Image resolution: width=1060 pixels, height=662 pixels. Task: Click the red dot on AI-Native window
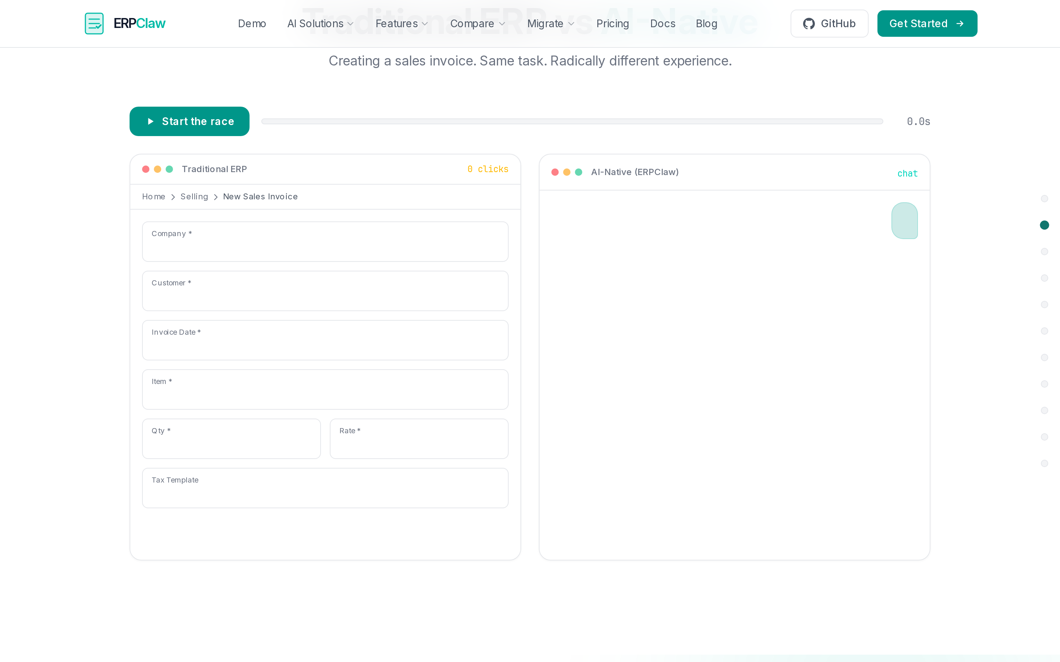(x=555, y=172)
